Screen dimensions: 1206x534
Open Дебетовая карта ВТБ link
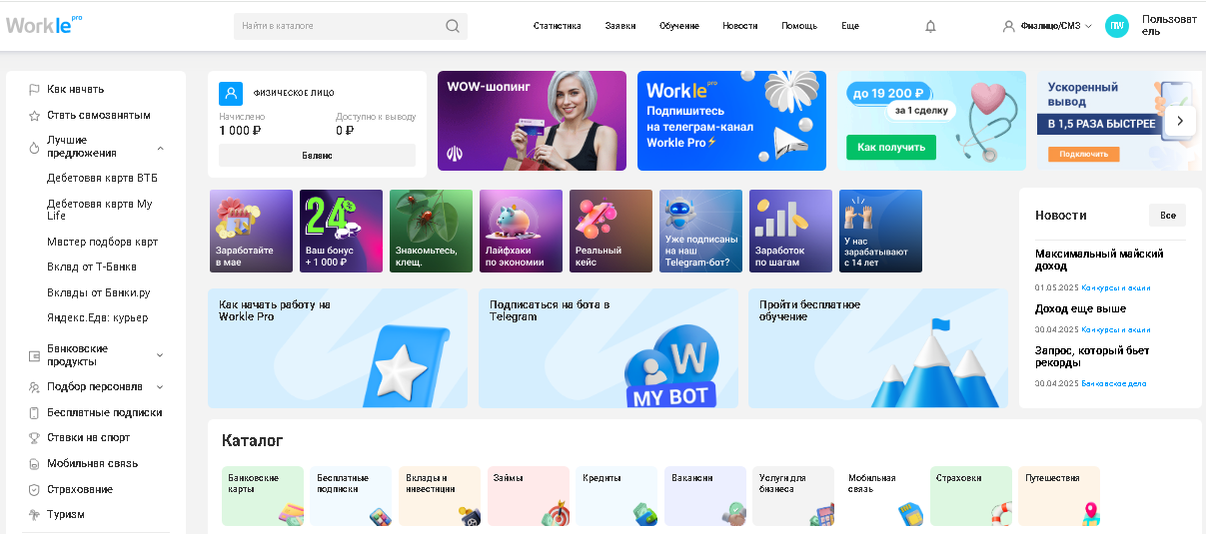click(102, 179)
